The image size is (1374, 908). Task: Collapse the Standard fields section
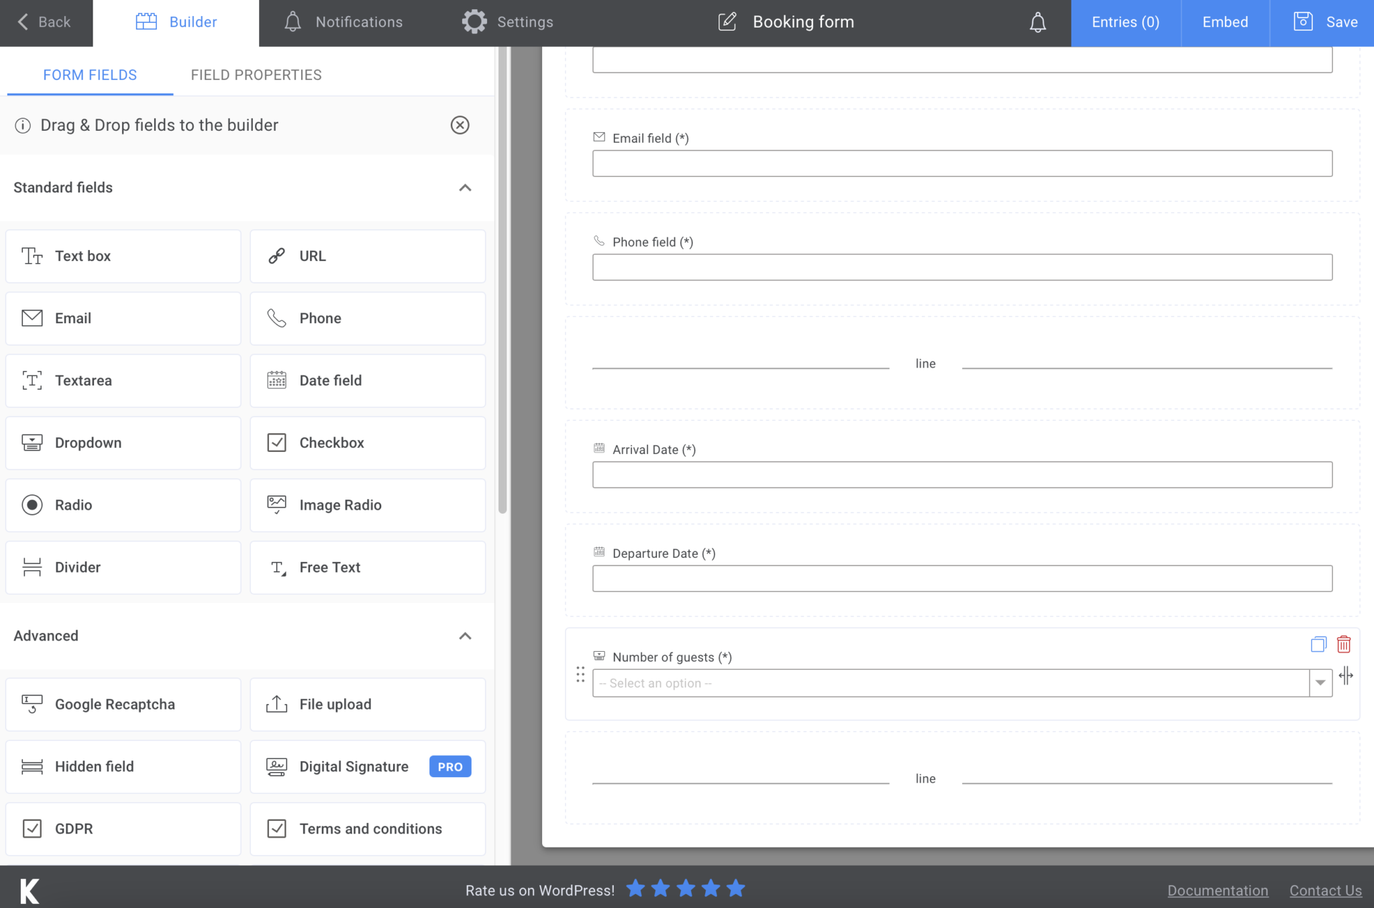(x=466, y=188)
